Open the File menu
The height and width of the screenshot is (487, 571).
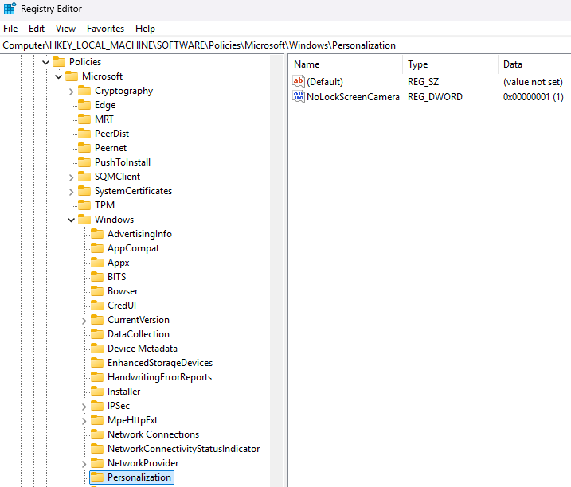click(10, 29)
